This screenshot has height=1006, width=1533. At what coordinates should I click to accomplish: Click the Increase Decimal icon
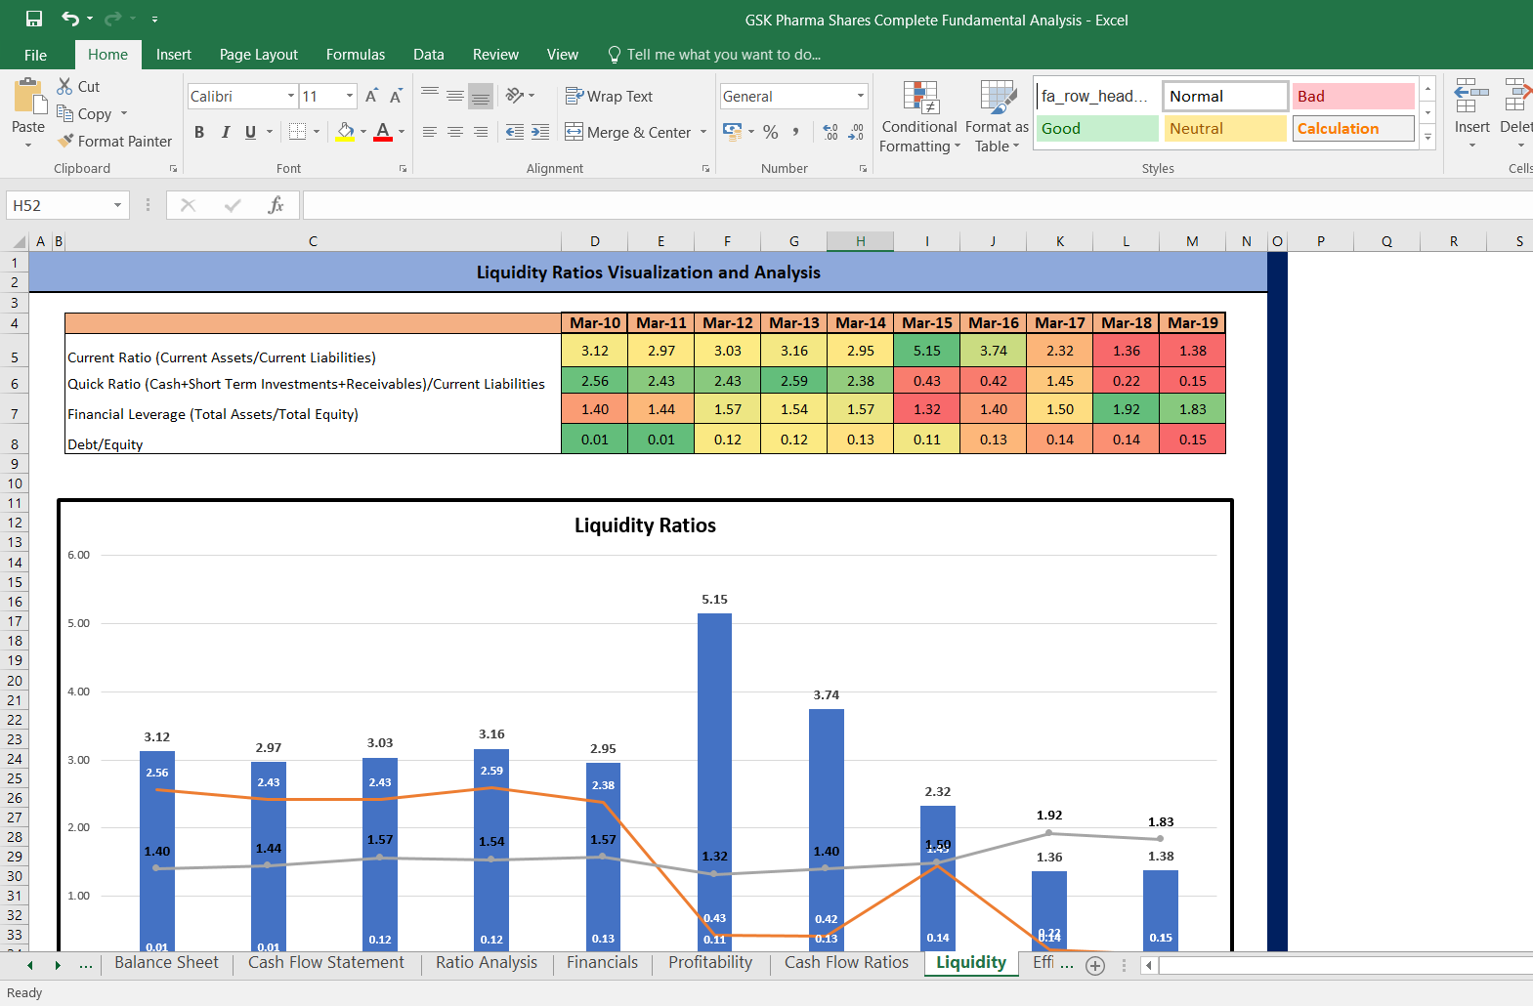pyautogui.click(x=830, y=131)
